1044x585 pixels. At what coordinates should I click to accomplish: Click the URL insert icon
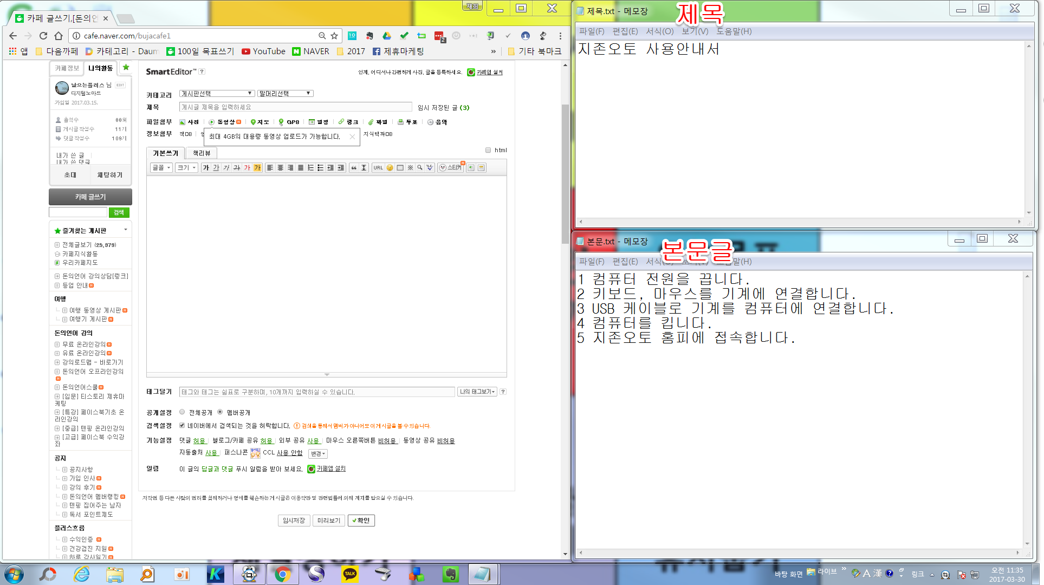(x=378, y=168)
